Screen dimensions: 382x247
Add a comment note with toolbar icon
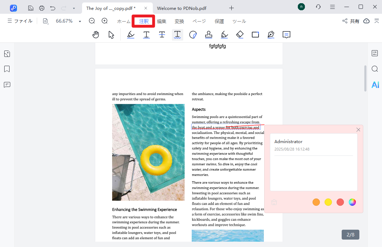[286, 35]
